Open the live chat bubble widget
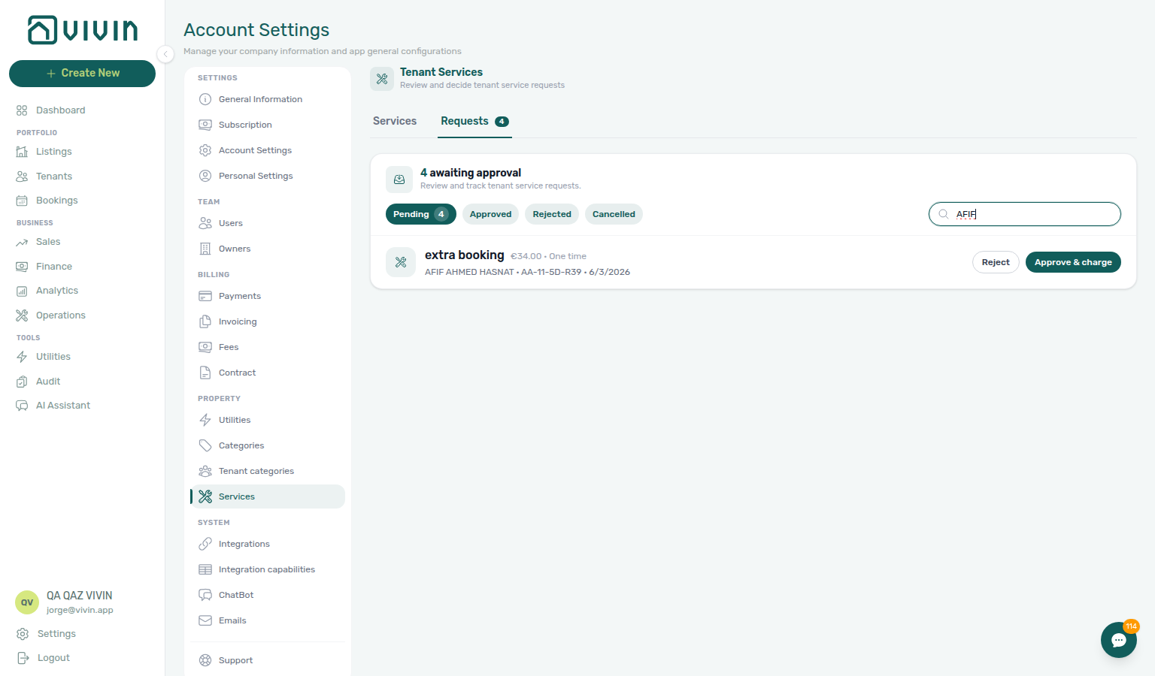The height and width of the screenshot is (676, 1155). coord(1119,640)
